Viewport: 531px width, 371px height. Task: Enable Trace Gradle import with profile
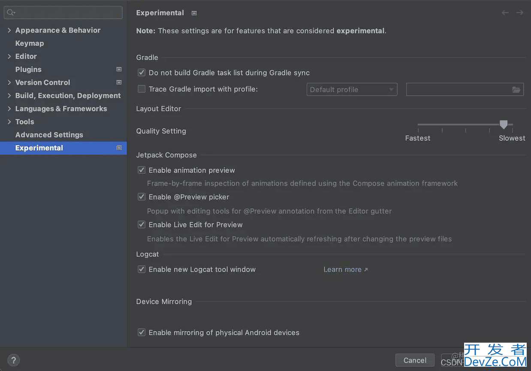coord(142,89)
